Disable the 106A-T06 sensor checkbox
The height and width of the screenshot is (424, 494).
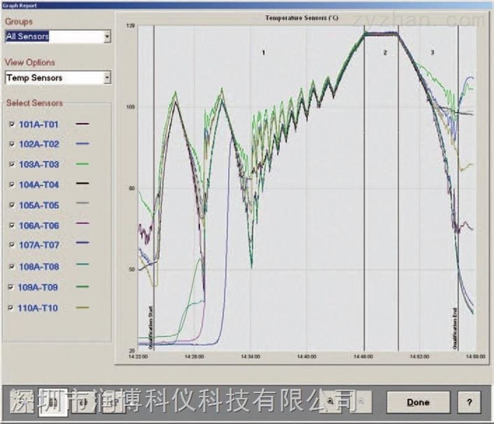[12, 226]
